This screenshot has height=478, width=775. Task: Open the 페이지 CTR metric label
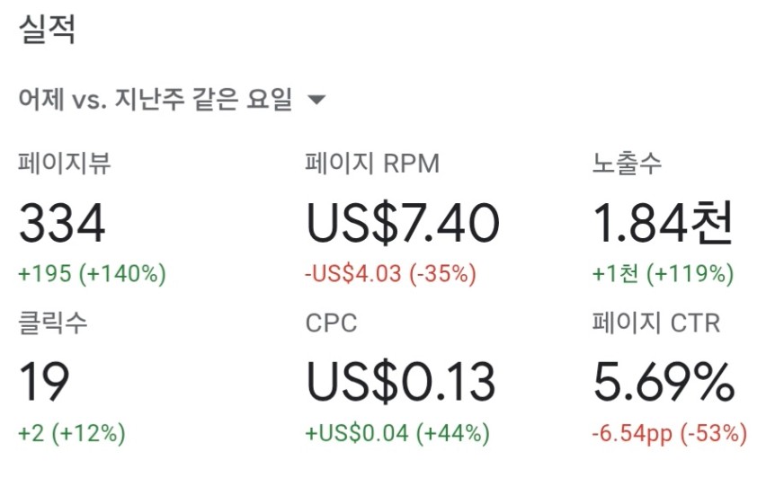656,323
